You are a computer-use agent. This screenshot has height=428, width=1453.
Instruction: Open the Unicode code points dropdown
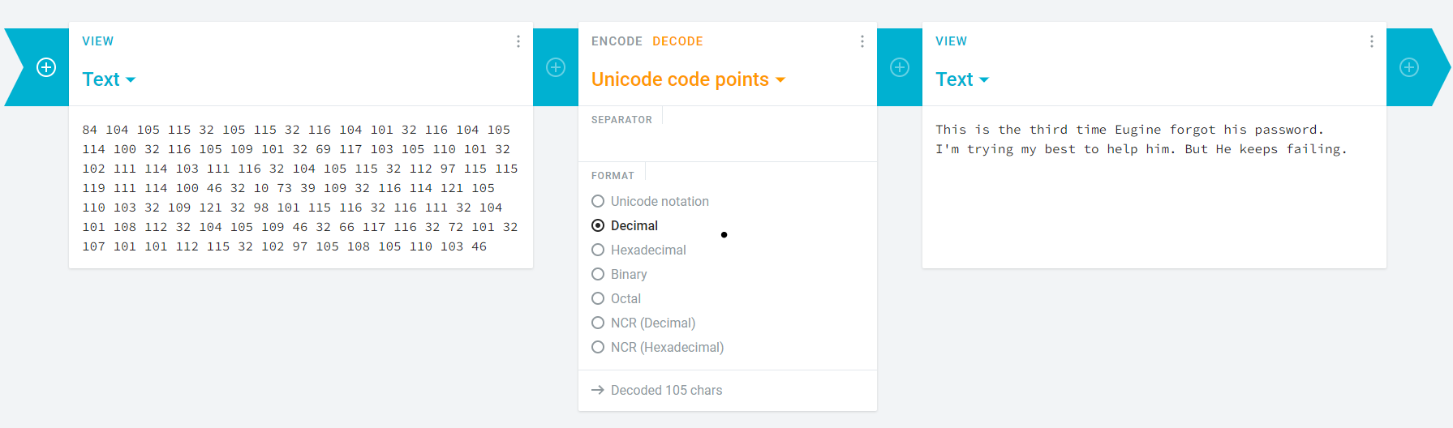click(x=688, y=79)
